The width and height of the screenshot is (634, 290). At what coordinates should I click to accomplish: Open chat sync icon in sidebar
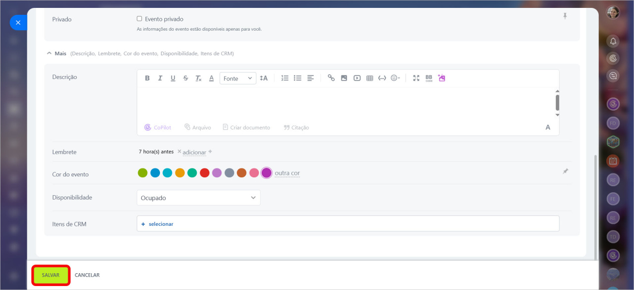613,76
